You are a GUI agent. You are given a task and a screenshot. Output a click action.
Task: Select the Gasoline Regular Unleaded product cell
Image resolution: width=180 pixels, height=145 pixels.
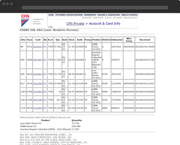click(x=97, y=60)
